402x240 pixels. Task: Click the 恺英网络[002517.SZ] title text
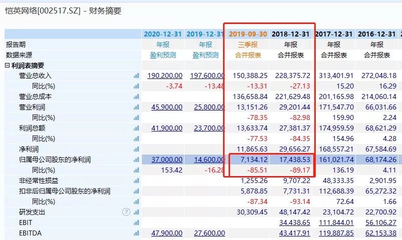tap(43, 11)
